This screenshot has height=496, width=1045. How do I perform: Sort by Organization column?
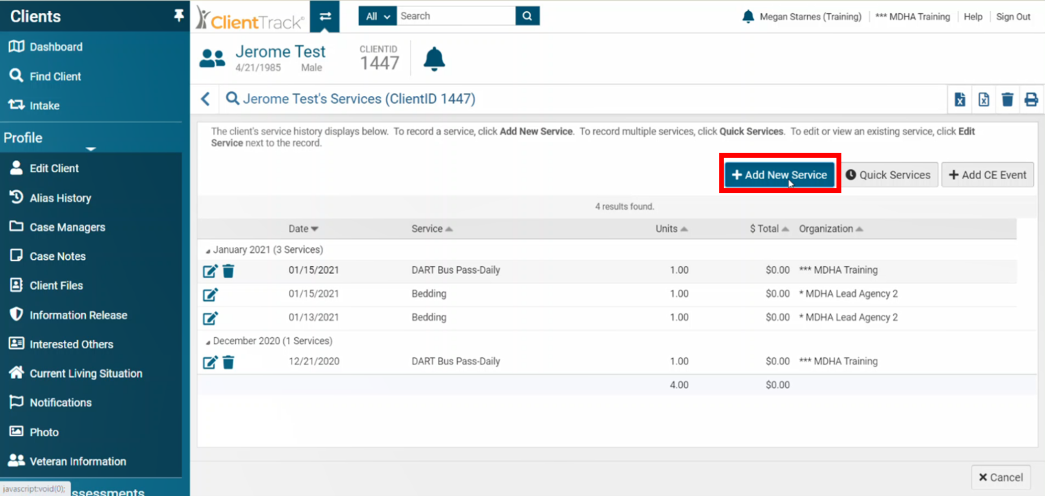coord(831,229)
